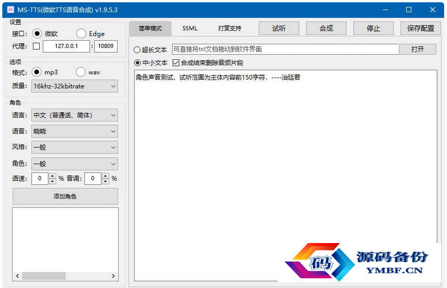The height and width of the screenshot is (288, 447).
Task: Click left arrow of role list scrollbar
Action: (17, 276)
